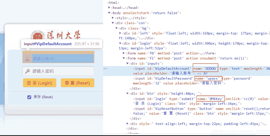Collapse the div id="btn" node
Image resolution: width=270 pixels, height=136 pixels.
pyautogui.click(x=127, y=94)
